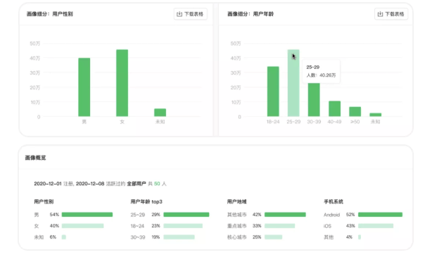This screenshot has height=257, width=432.
Task: Click the iOS label
Action: click(327, 226)
